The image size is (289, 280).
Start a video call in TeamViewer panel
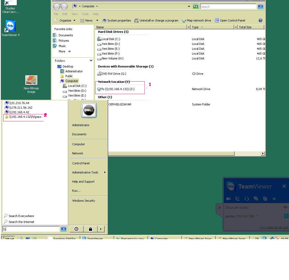(228, 199)
